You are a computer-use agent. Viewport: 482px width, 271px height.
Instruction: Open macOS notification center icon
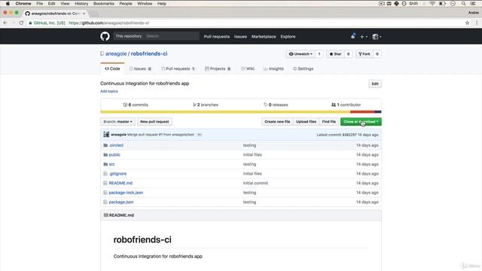(x=473, y=4)
